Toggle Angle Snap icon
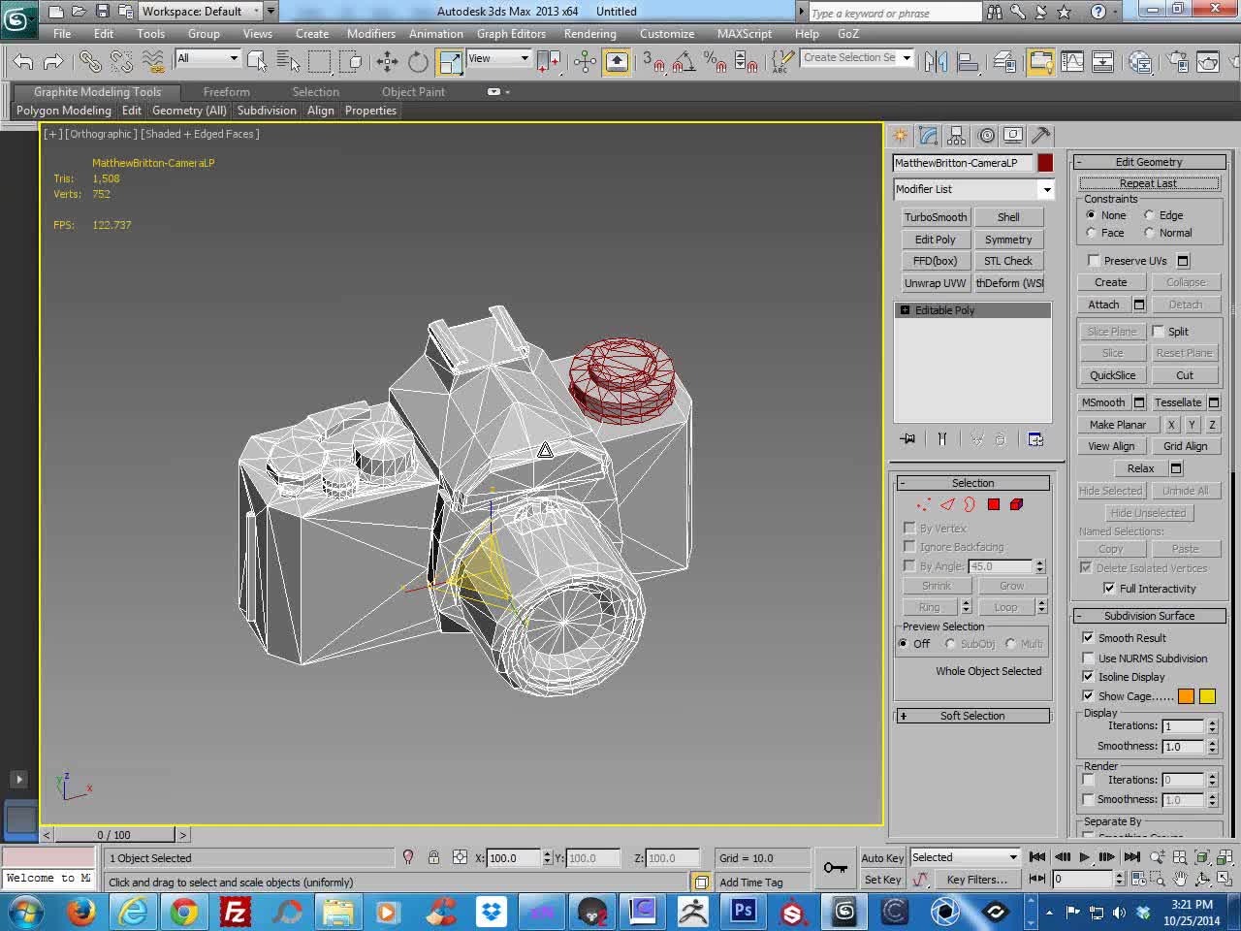The height and width of the screenshot is (931, 1241). click(x=684, y=62)
